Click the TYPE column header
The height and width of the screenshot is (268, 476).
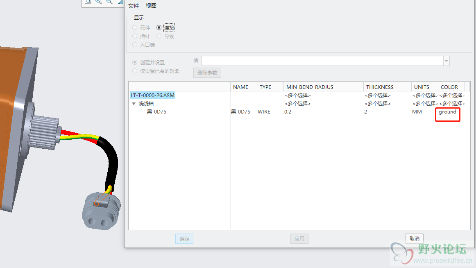tap(270, 87)
